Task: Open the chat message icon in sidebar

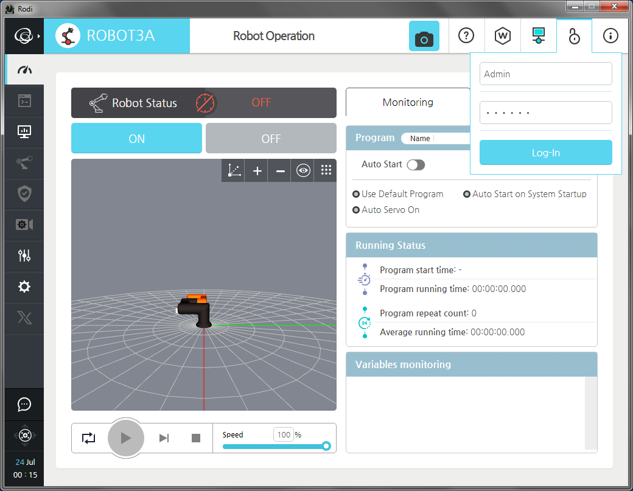Action: (24, 404)
